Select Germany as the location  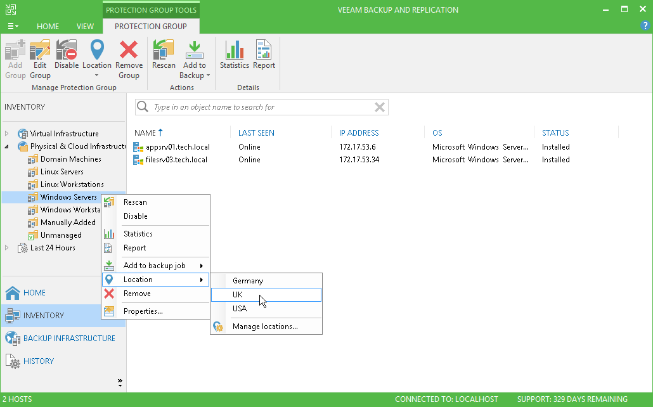pos(266,281)
